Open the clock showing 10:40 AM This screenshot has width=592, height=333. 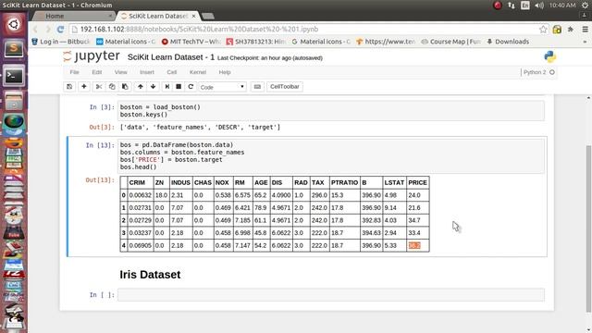coord(562,6)
